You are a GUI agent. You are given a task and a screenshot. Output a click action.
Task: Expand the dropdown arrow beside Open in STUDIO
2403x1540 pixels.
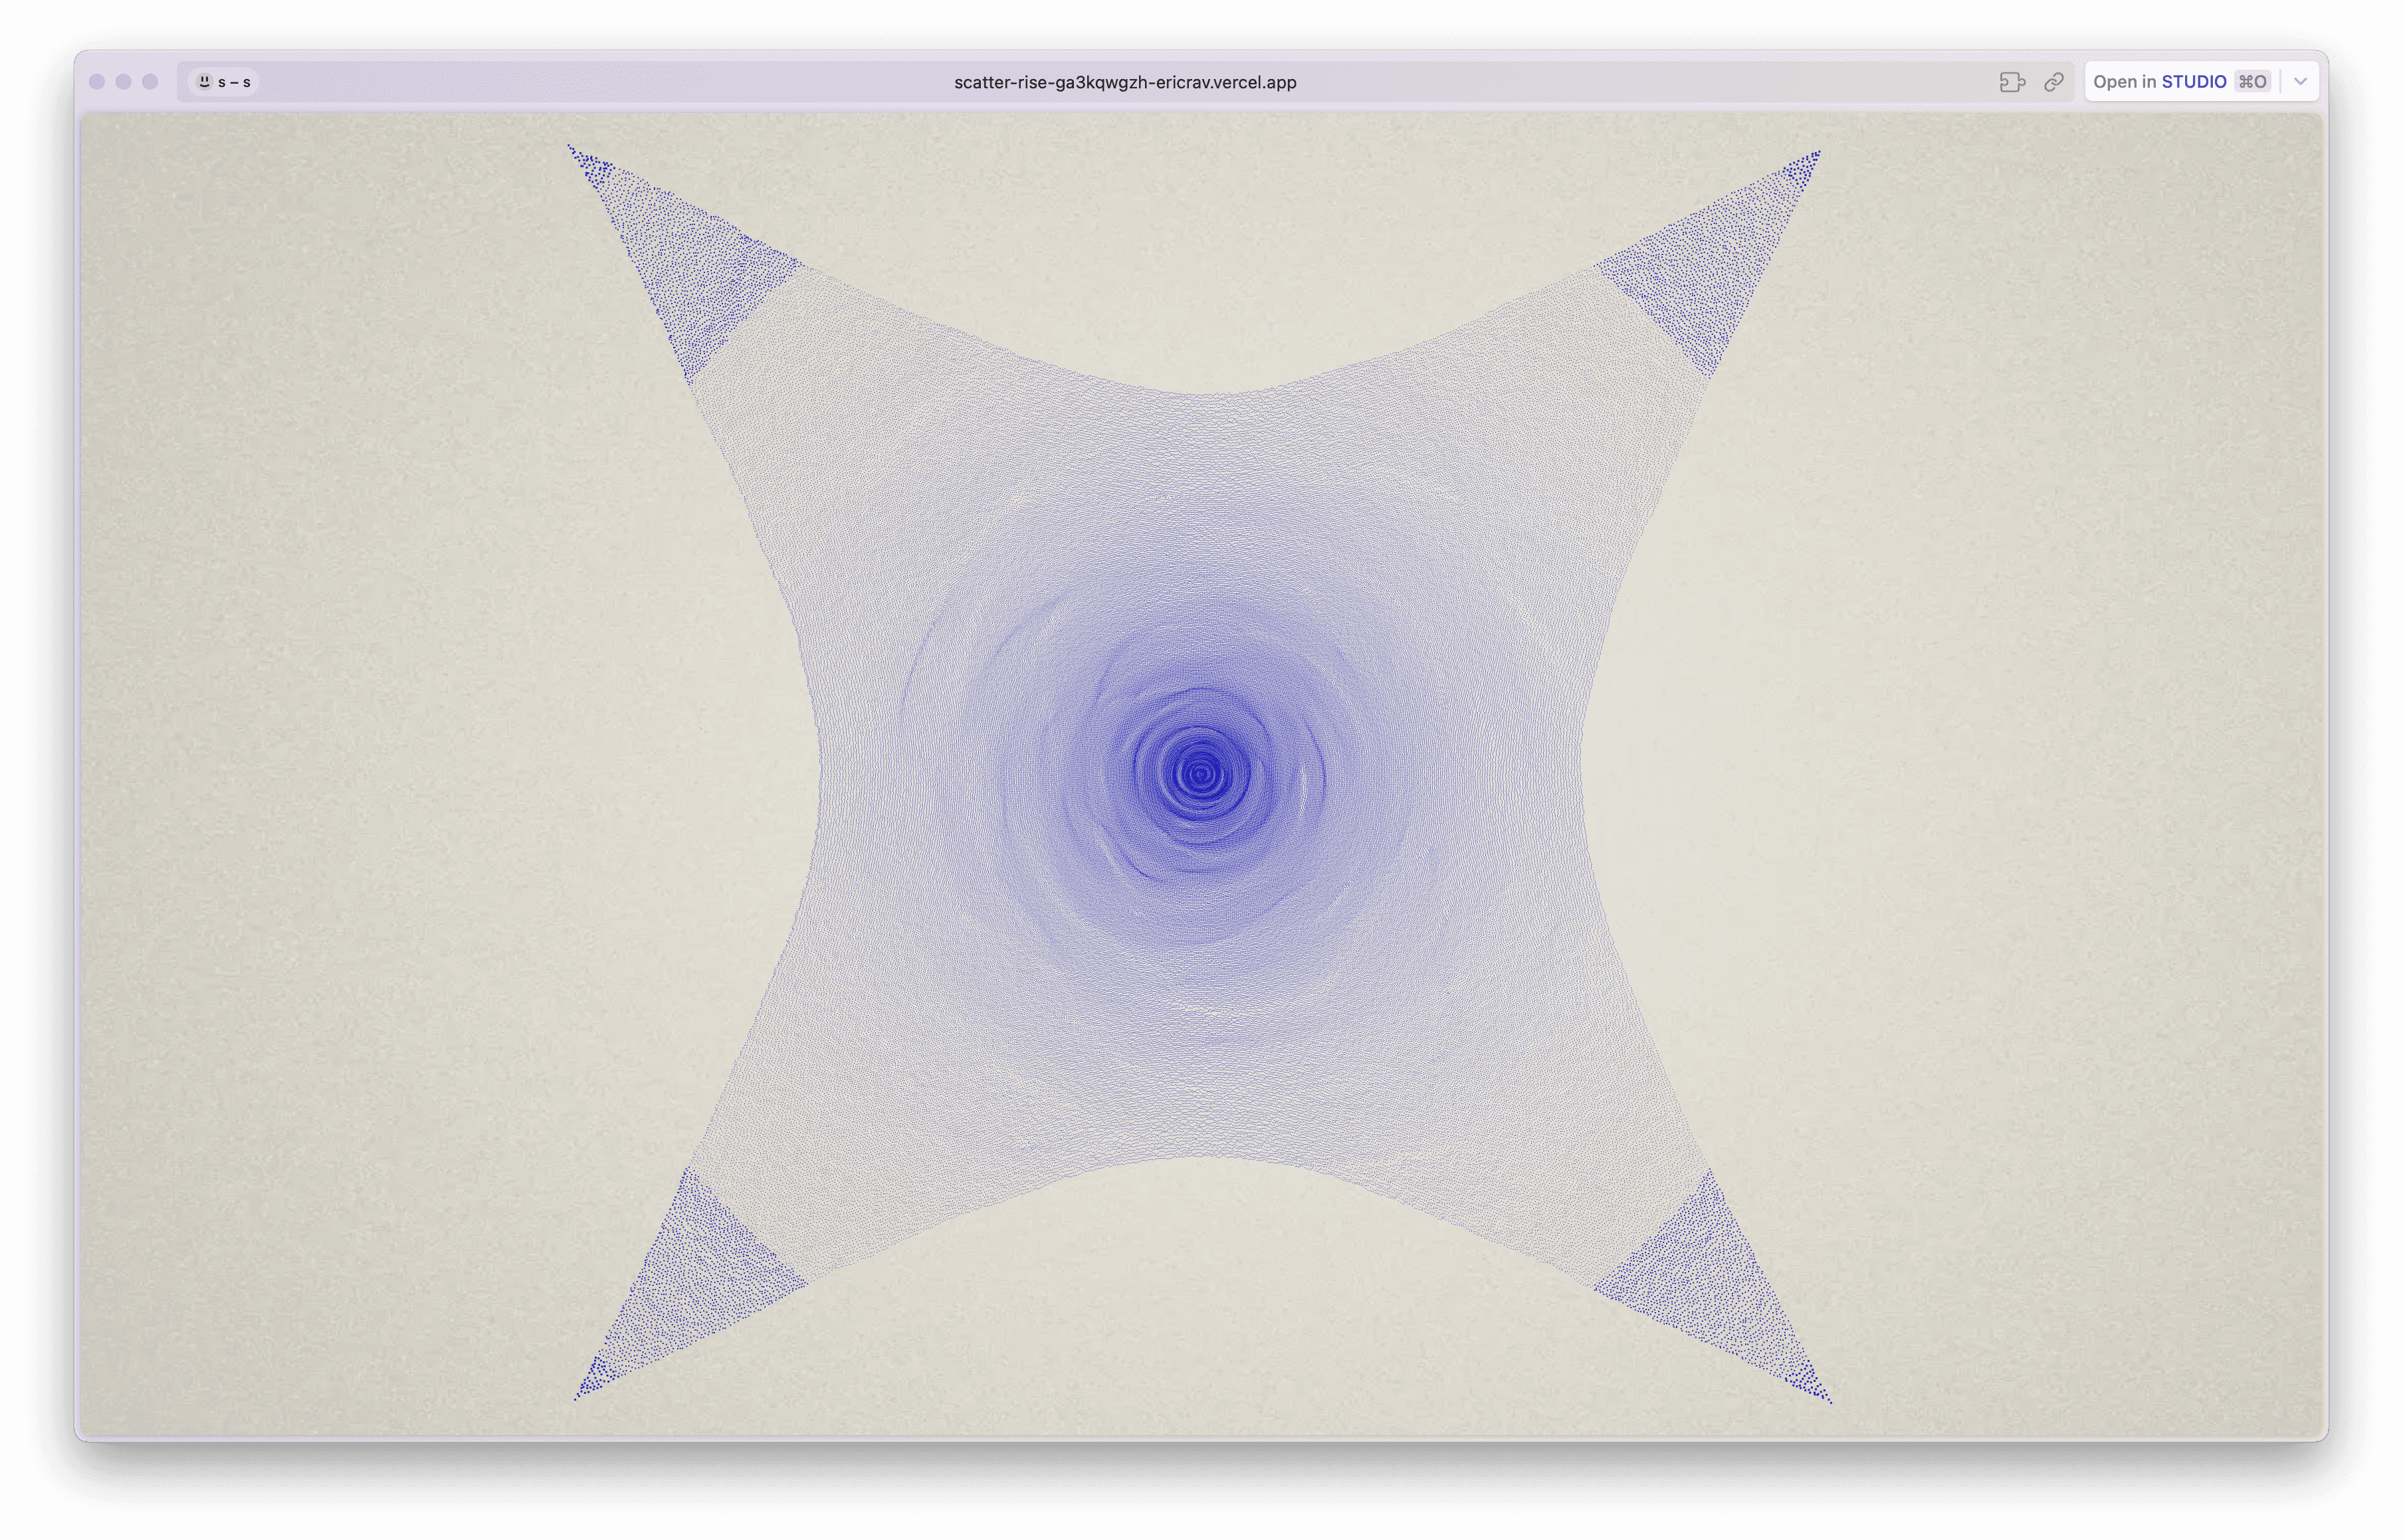tap(2300, 82)
